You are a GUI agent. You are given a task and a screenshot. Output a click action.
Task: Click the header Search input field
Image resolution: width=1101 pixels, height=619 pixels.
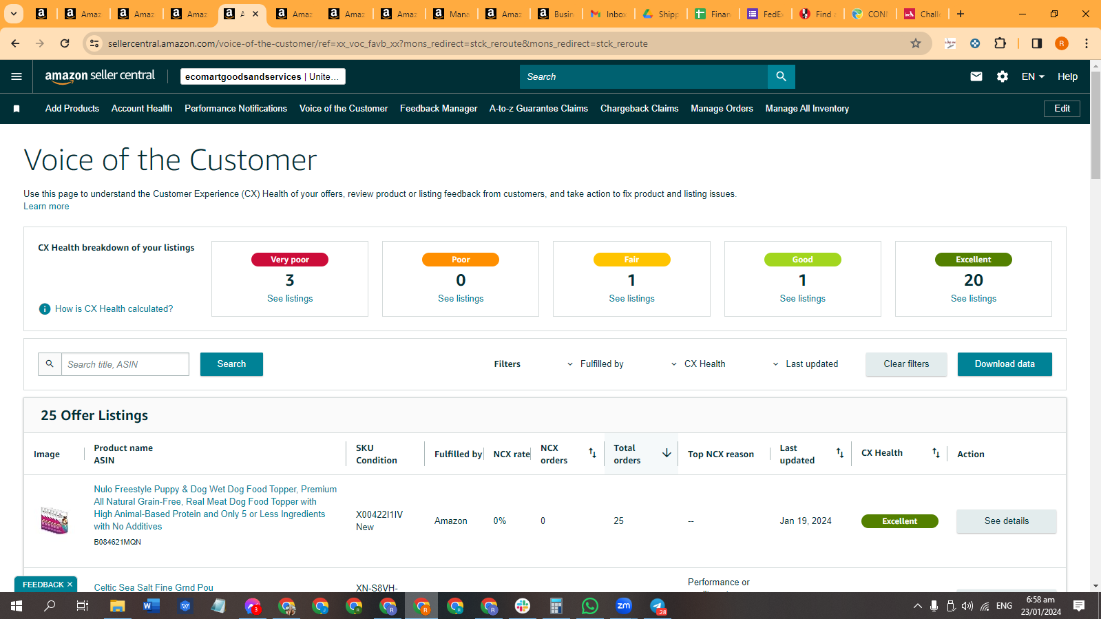(x=644, y=76)
